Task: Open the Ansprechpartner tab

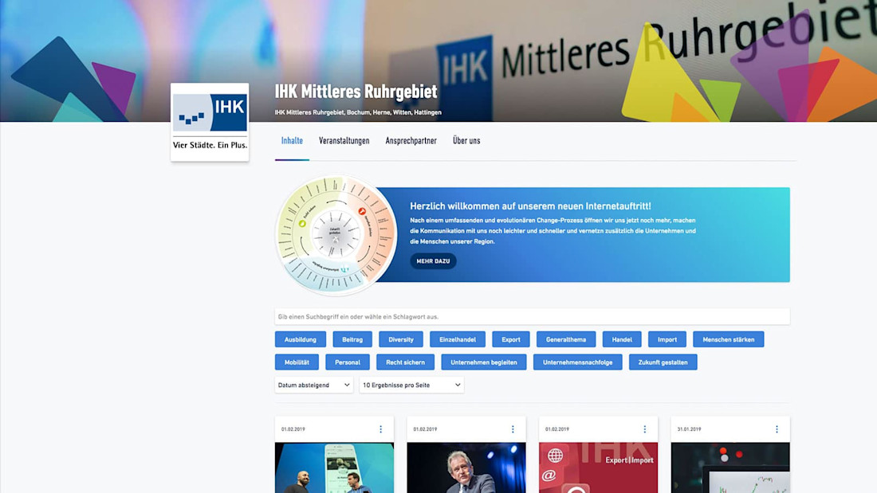Action: point(411,141)
